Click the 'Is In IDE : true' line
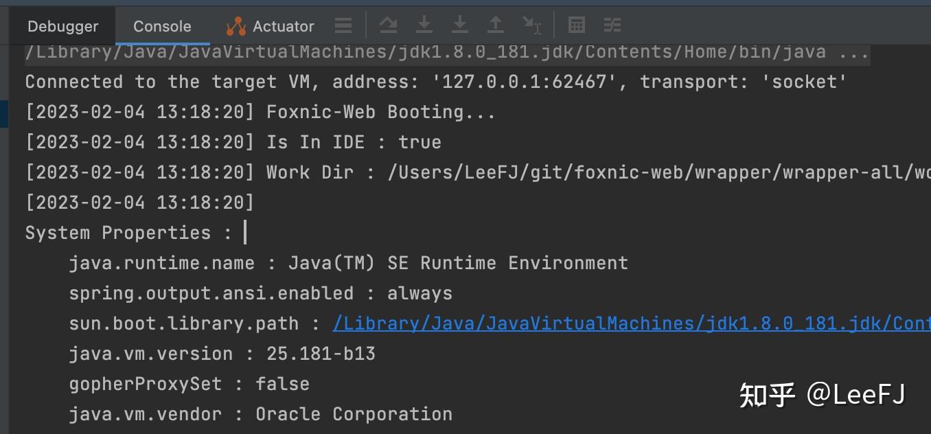931x434 pixels. click(353, 142)
